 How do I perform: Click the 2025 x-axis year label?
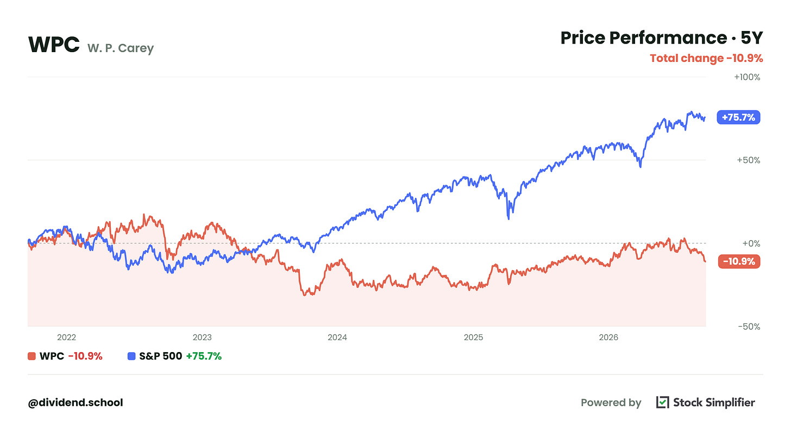pos(473,337)
